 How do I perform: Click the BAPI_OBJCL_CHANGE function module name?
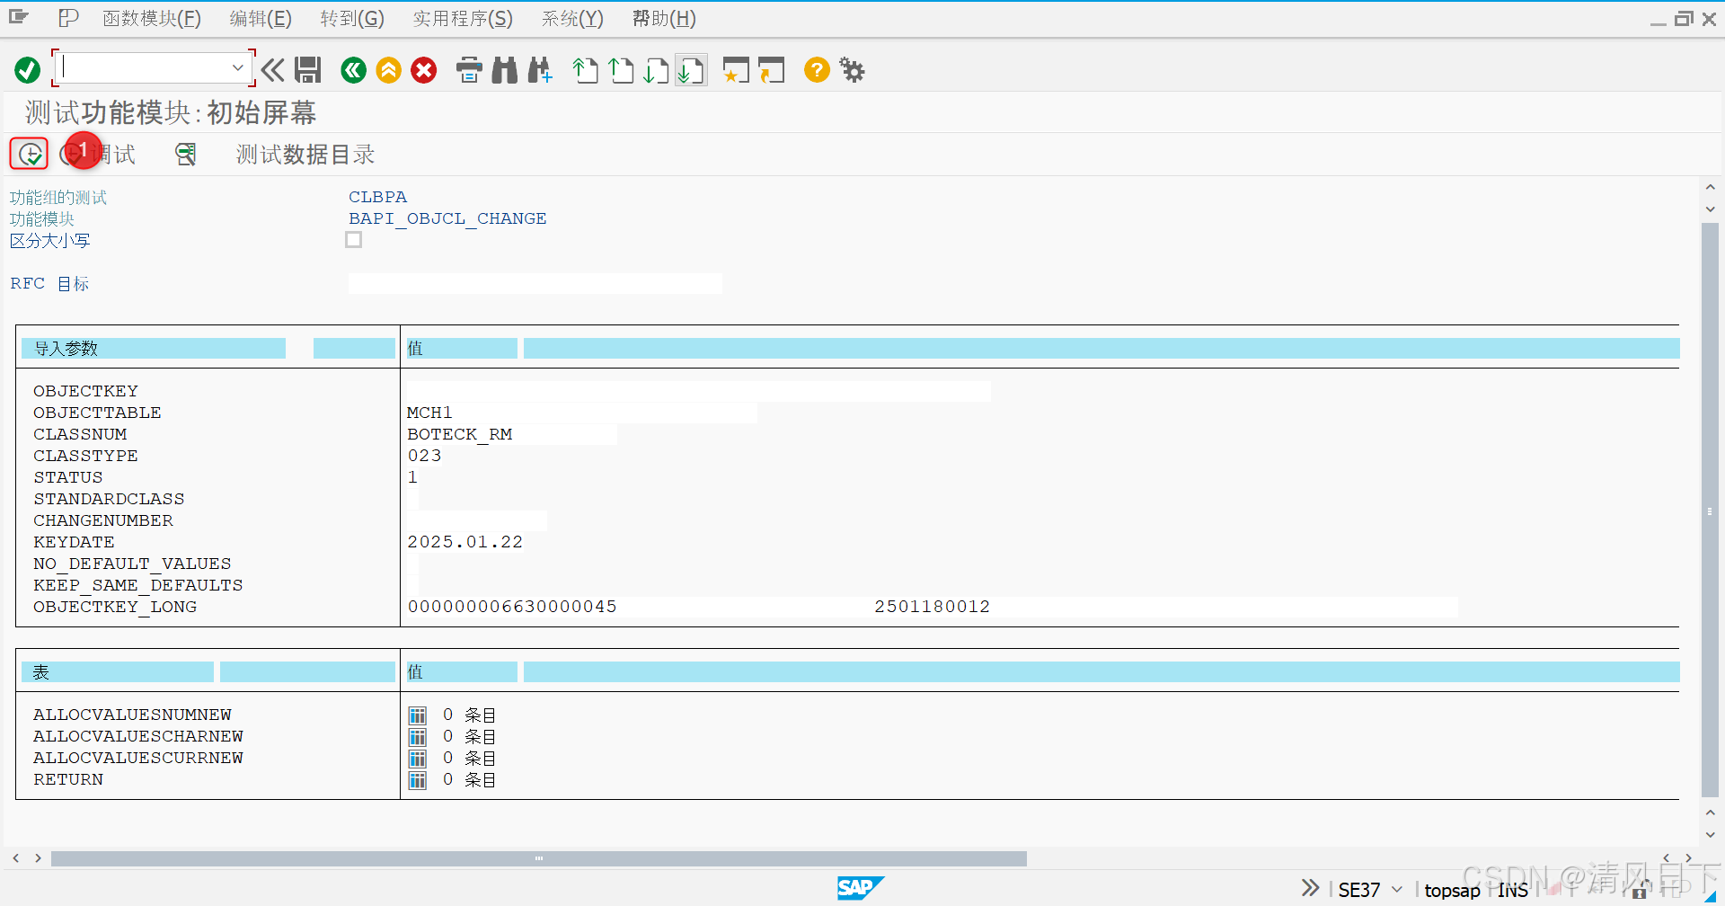[x=447, y=219]
